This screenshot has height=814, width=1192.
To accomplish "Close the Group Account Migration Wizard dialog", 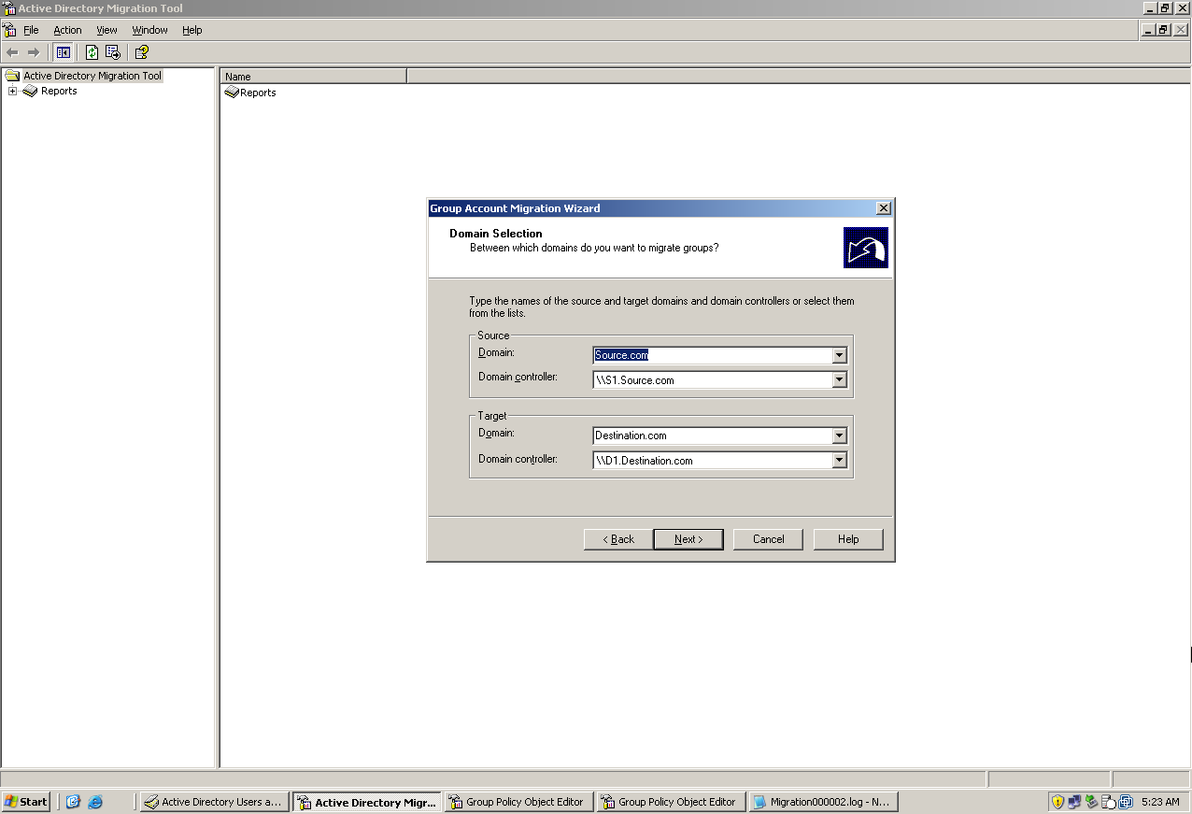I will pos(883,208).
